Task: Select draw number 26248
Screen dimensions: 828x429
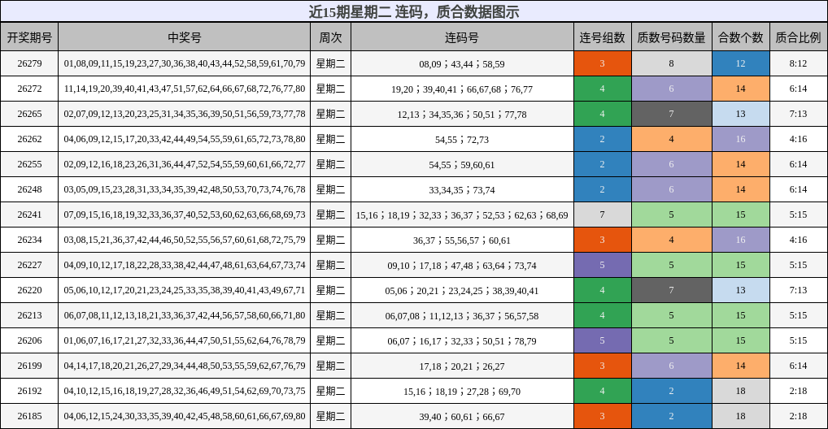Action: tap(29, 189)
